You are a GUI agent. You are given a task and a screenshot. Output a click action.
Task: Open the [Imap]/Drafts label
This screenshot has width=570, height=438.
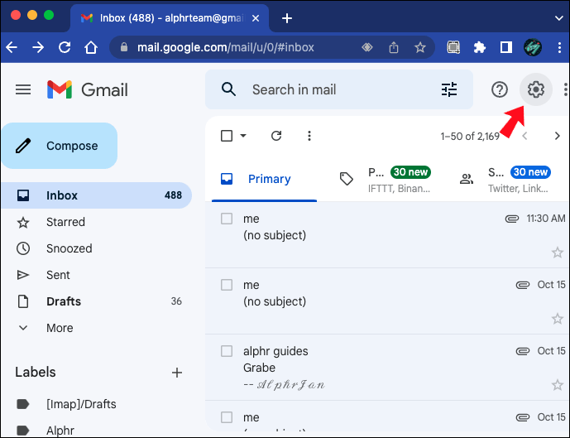pyautogui.click(x=97, y=404)
